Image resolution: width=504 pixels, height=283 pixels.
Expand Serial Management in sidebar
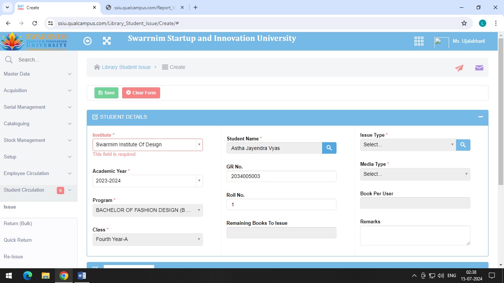coord(38,107)
